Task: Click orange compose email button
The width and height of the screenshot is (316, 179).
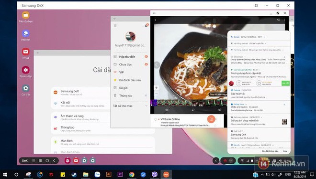Action: point(211,119)
